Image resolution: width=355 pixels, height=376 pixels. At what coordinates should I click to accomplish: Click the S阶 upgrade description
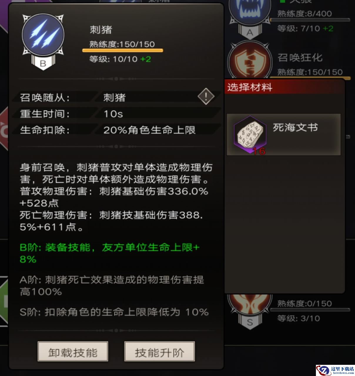114,312
